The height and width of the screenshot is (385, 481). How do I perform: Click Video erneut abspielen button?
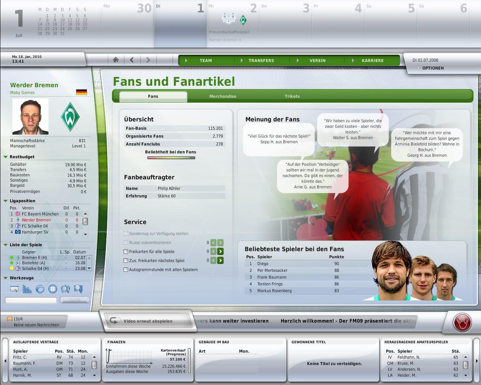pyautogui.click(x=148, y=321)
